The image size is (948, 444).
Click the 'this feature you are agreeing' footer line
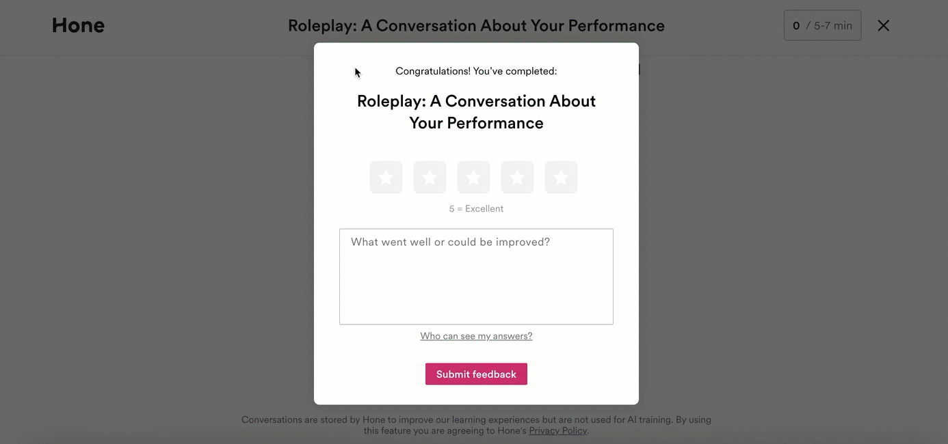[x=445, y=431]
